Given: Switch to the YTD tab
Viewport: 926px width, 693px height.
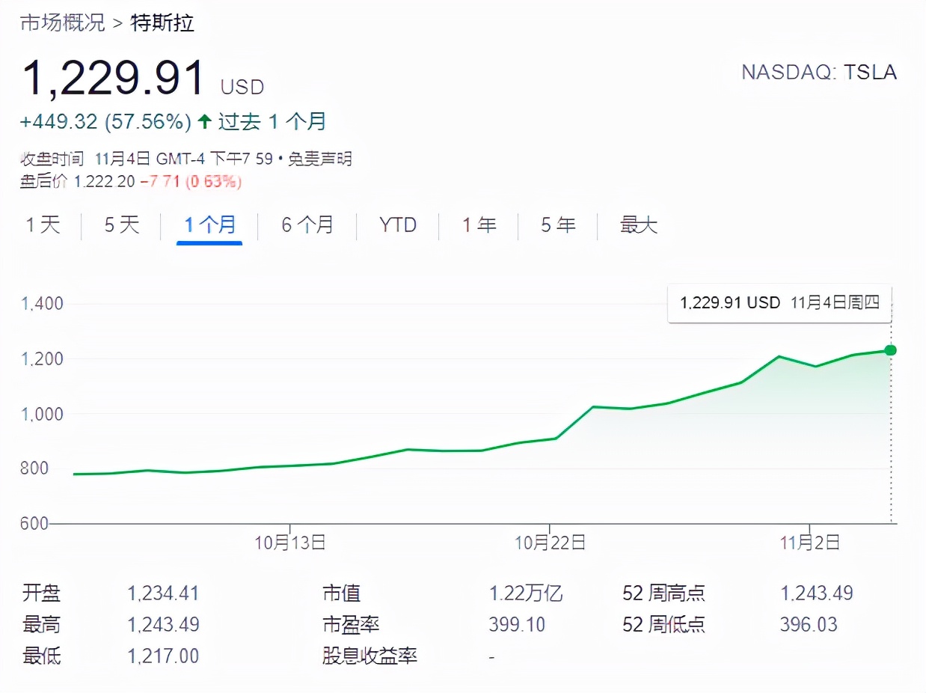Looking at the screenshot, I should [398, 225].
